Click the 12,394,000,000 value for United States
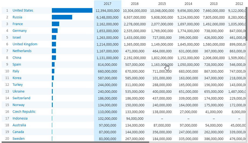Screen dimensions: 248x143 coord(108,11)
